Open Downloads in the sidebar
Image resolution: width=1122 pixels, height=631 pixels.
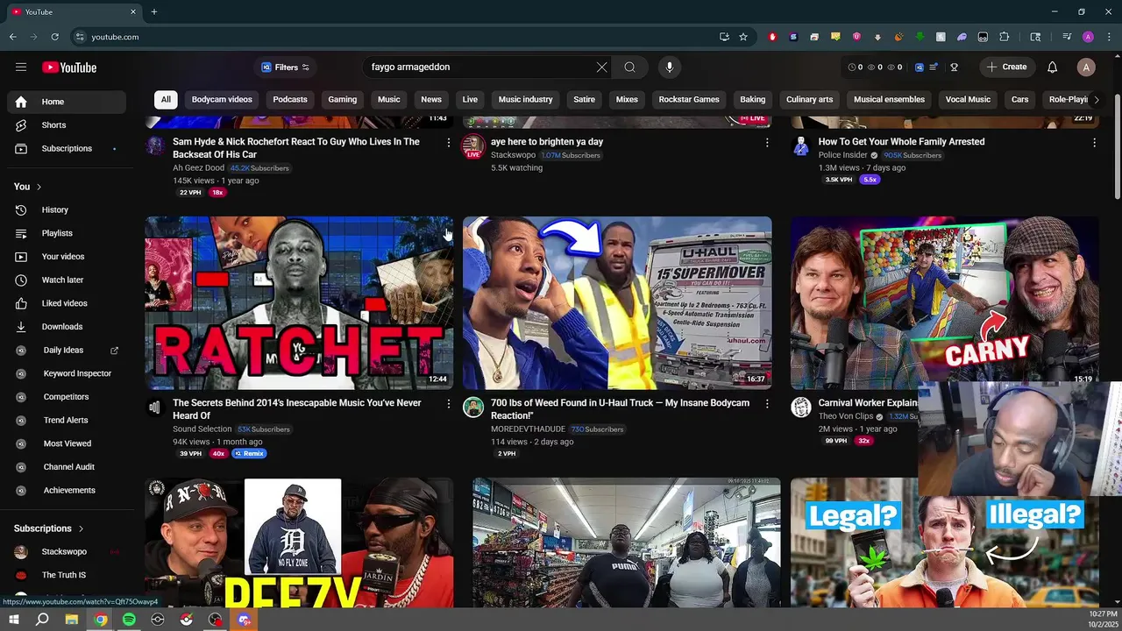point(67,327)
